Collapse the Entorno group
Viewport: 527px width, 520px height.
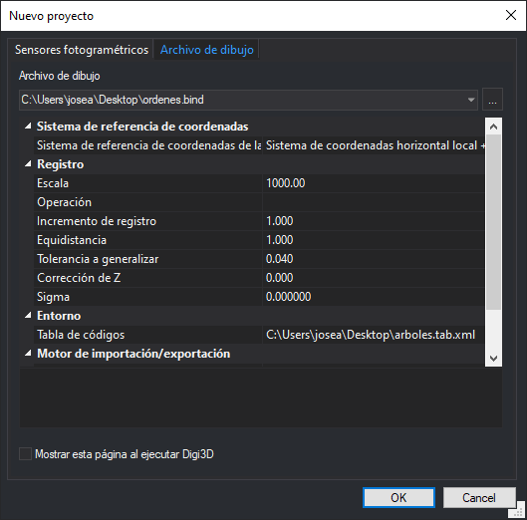28,316
